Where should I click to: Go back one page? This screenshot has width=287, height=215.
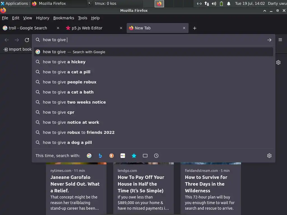[7, 40]
